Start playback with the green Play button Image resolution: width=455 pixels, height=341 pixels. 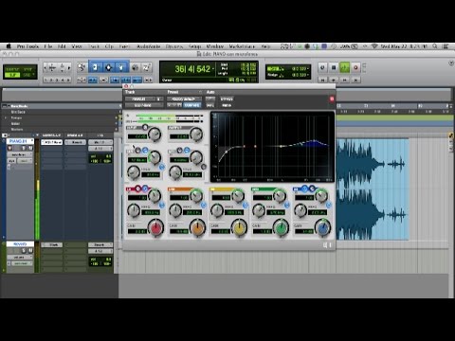coord(344,67)
